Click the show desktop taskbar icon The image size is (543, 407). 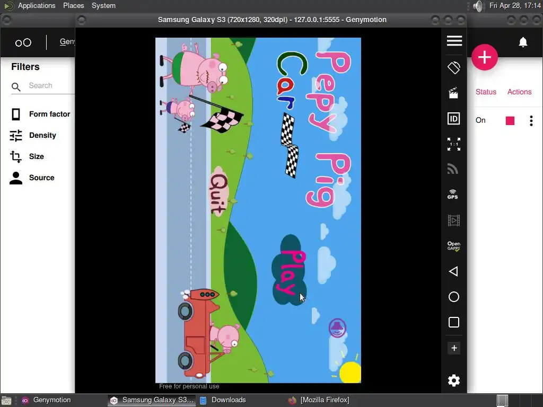[x=6, y=401]
